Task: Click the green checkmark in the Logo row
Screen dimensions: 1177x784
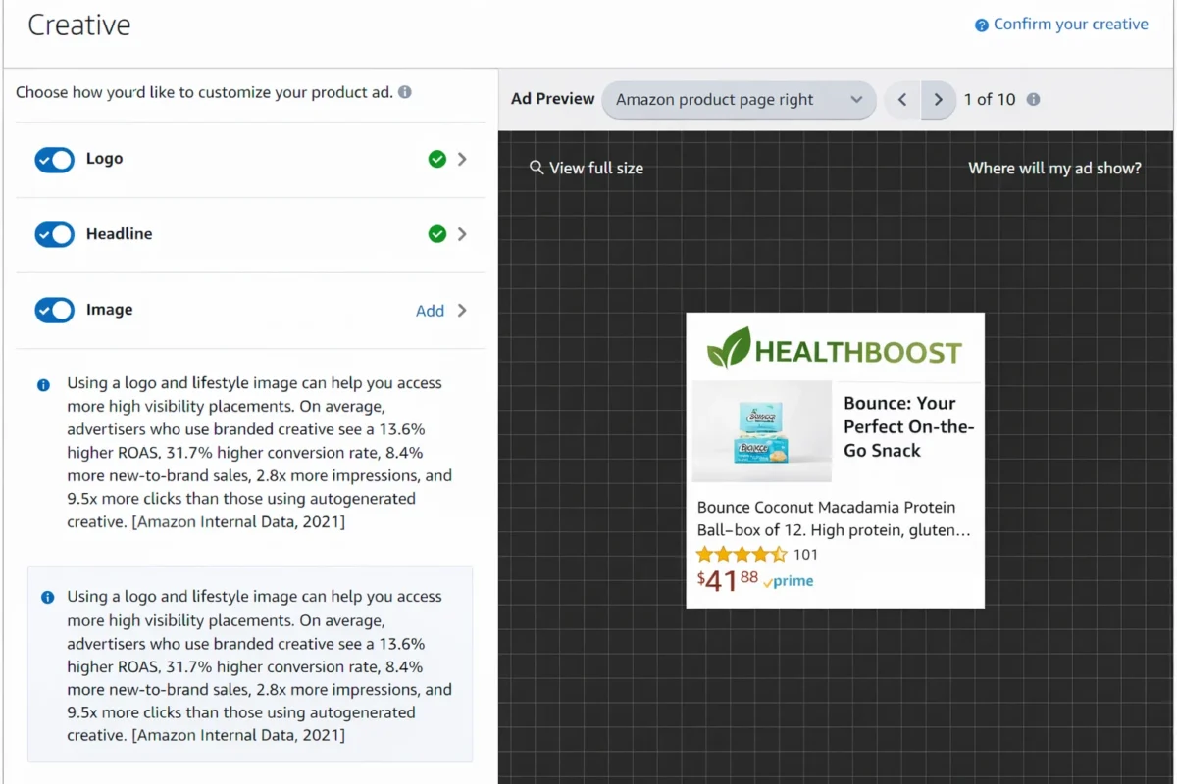Action: coord(437,159)
